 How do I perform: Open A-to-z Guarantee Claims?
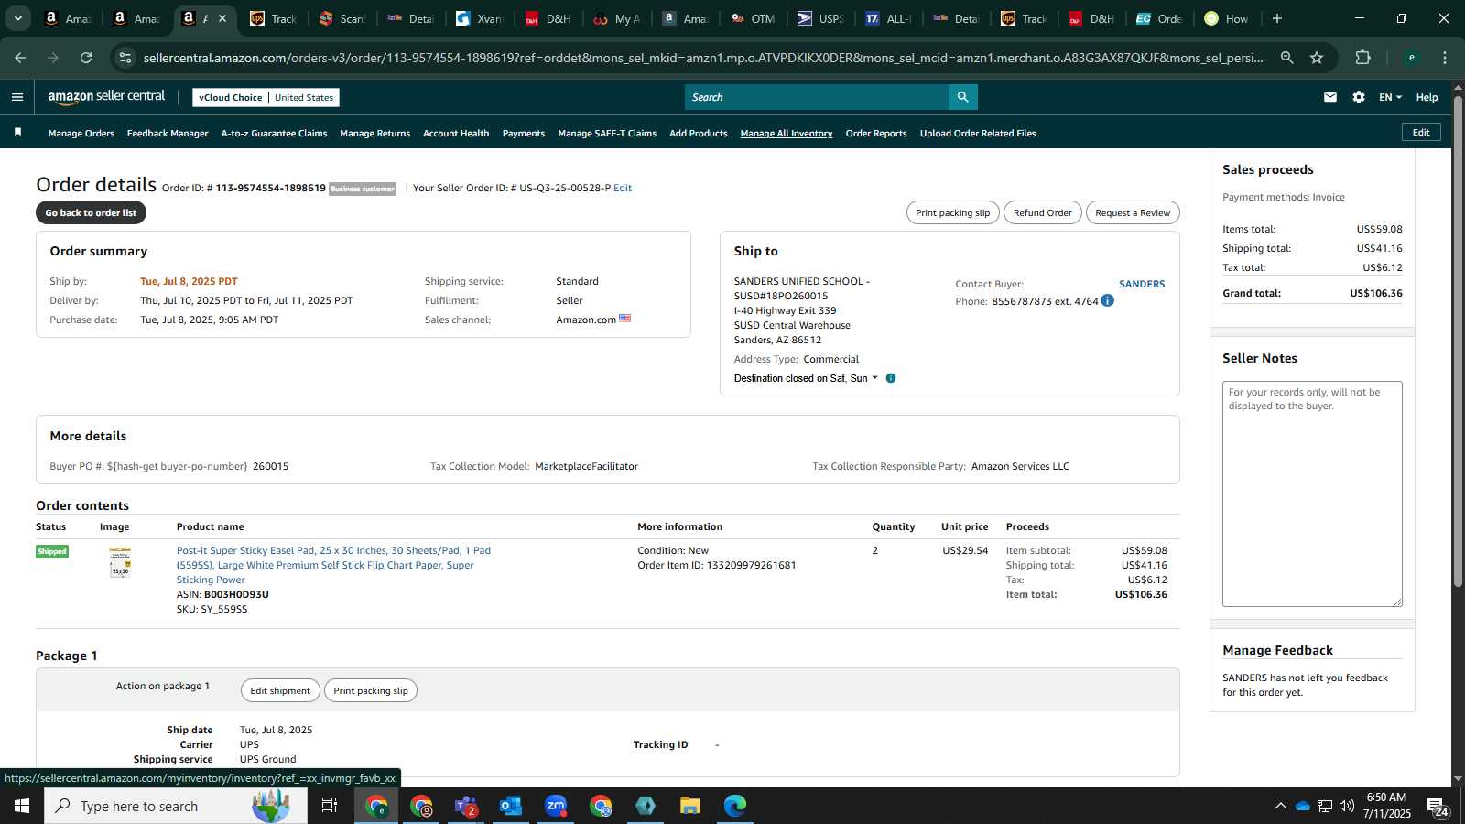tap(274, 134)
